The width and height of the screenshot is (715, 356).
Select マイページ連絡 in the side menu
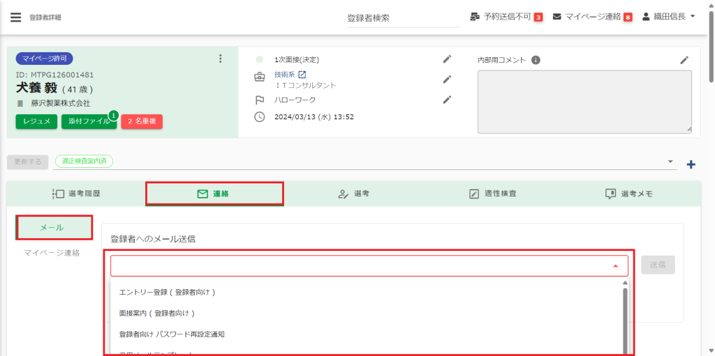coord(52,252)
